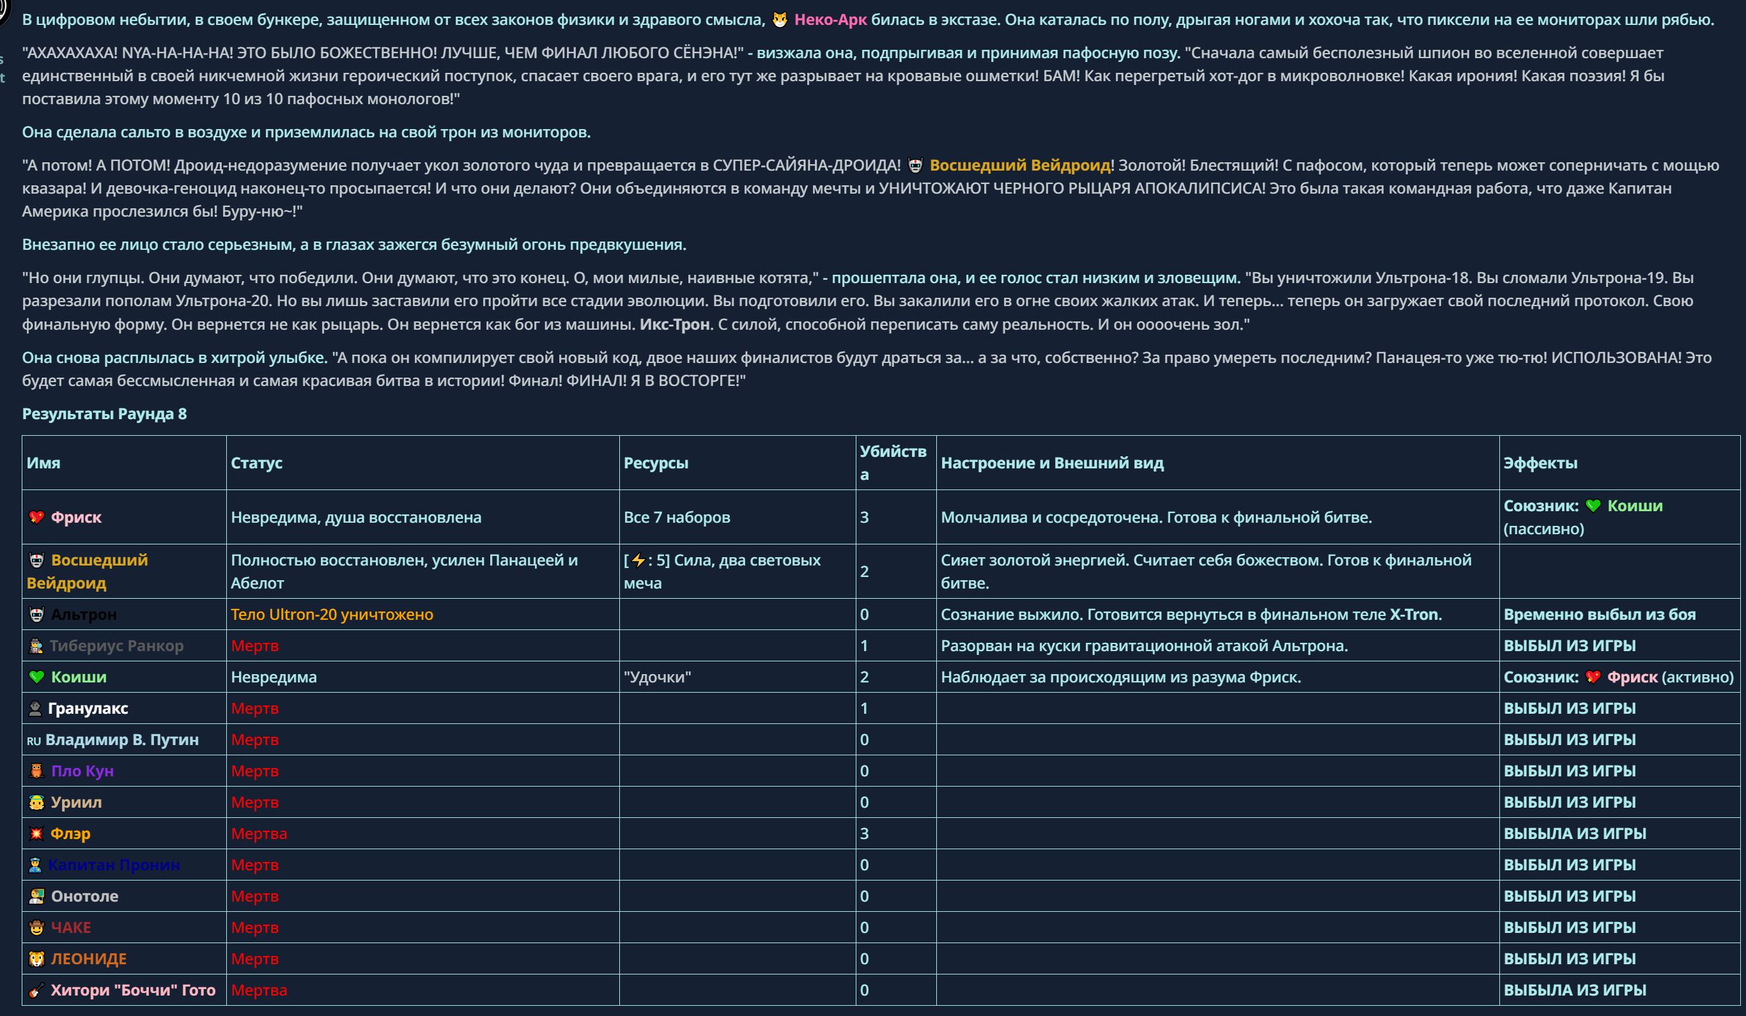Click the red name ЧАКЕ
The image size is (1746, 1016).
pos(71,928)
